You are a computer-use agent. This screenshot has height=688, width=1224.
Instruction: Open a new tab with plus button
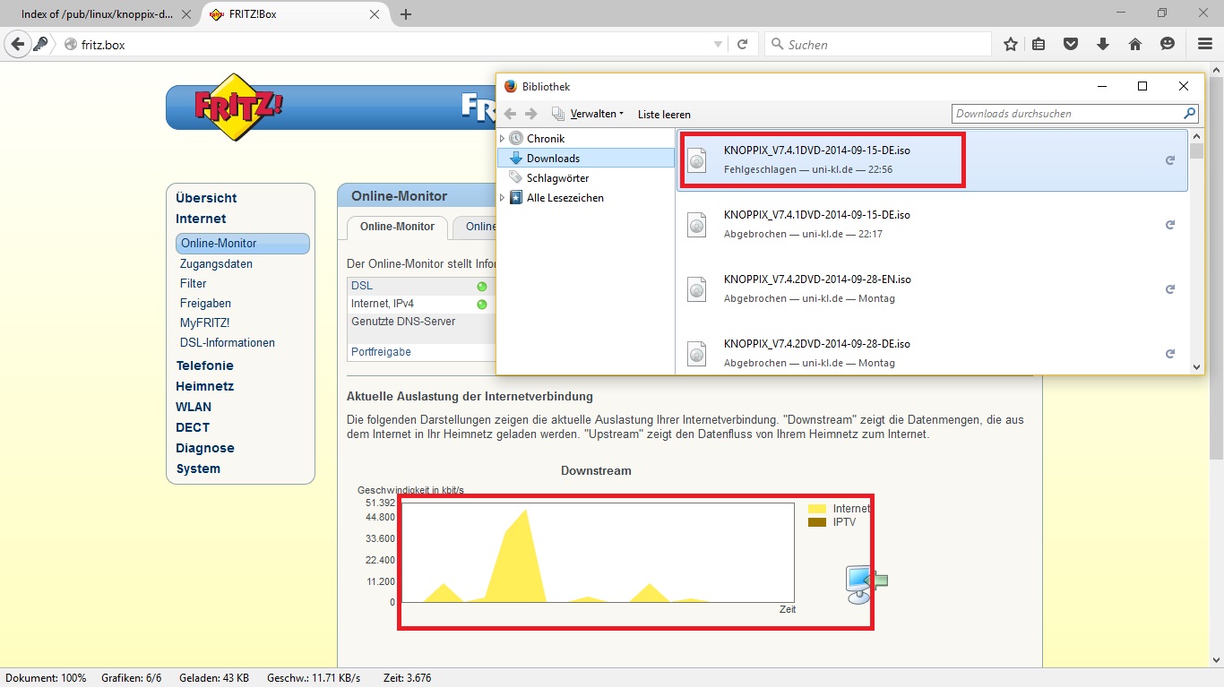coord(406,14)
